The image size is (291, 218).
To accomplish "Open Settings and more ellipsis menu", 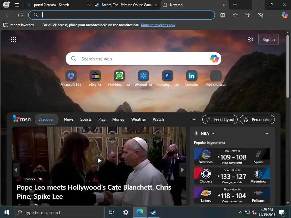I will [x=273, y=15].
